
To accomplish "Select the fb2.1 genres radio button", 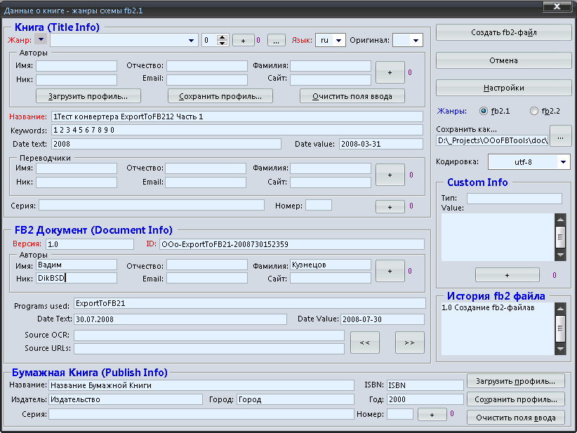I will (484, 111).
